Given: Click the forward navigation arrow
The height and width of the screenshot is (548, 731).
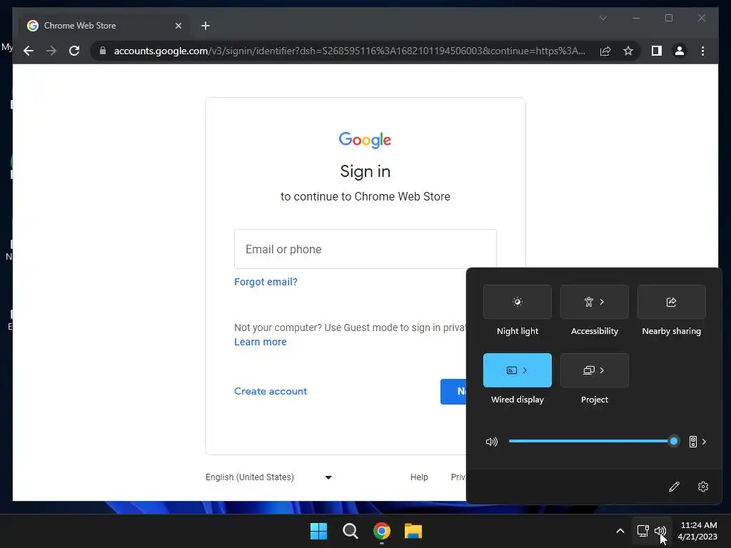Looking at the screenshot, I should tap(51, 51).
